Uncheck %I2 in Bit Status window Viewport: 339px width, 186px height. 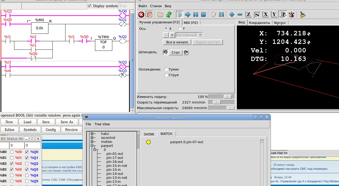(12, 164)
